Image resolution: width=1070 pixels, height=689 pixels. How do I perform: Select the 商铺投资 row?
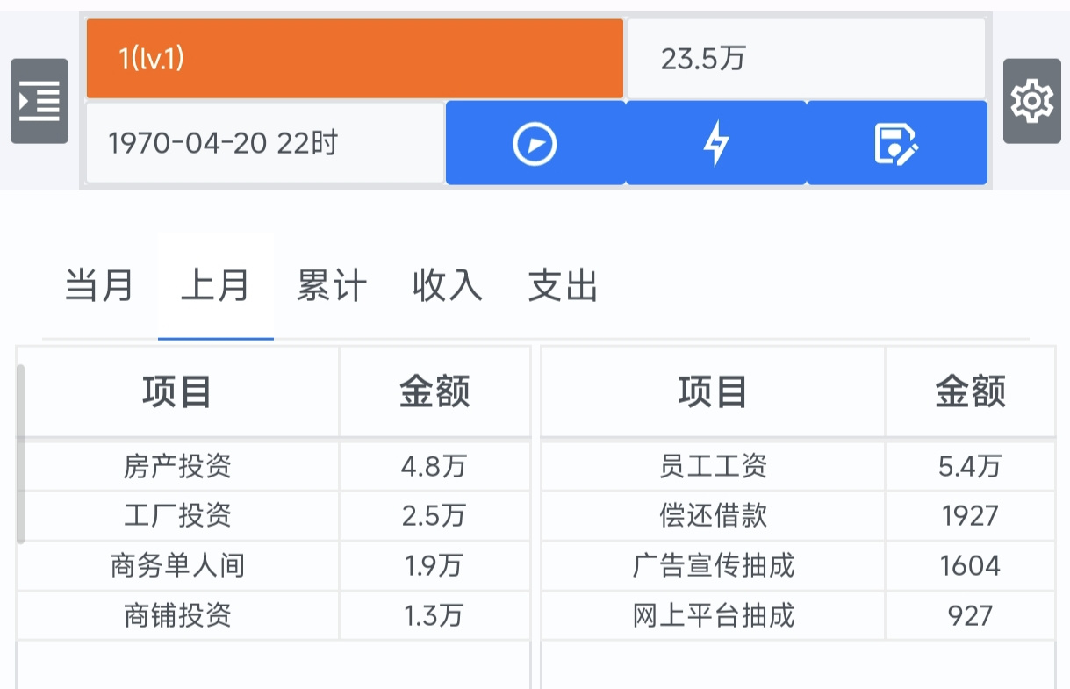[x=274, y=615]
